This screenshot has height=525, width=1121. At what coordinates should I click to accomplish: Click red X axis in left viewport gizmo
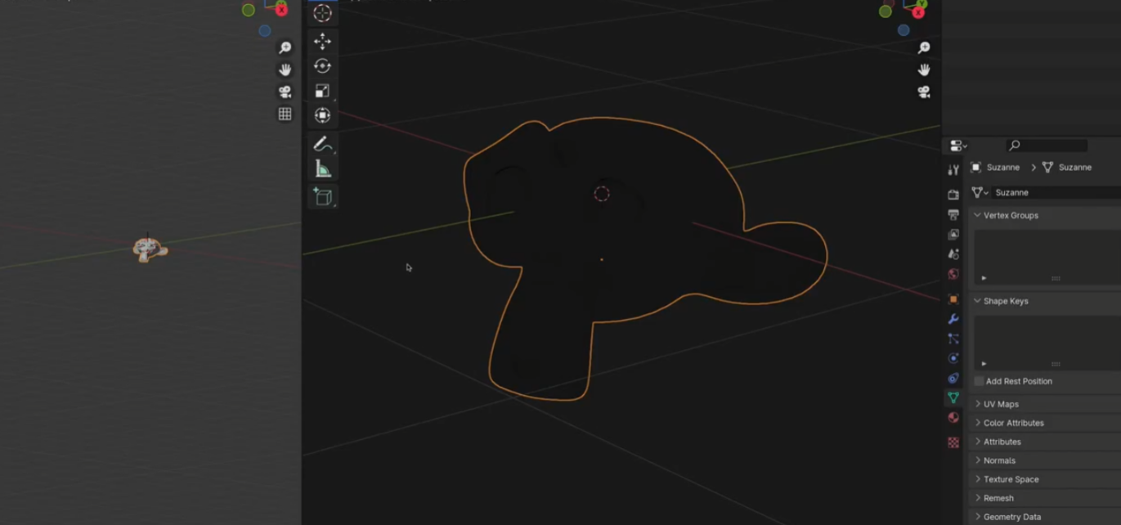(x=281, y=10)
